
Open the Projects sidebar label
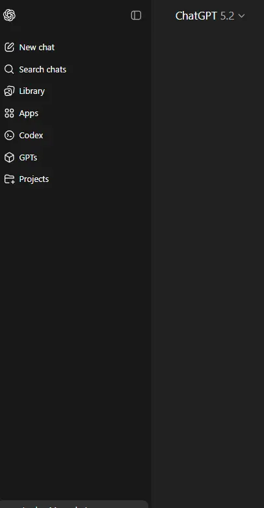(x=34, y=179)
